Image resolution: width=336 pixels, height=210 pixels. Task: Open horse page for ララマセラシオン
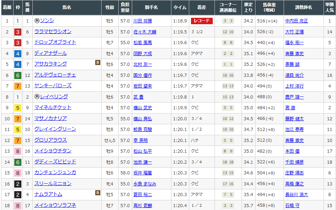click(53, 32)
